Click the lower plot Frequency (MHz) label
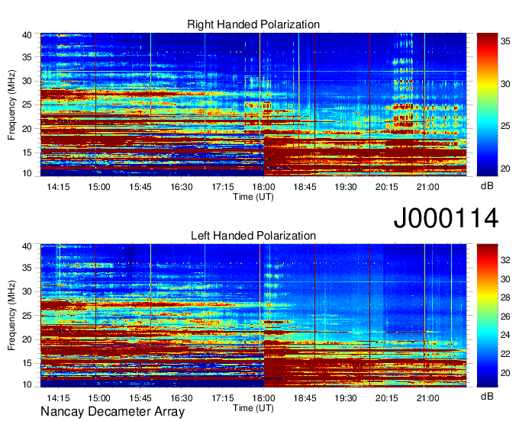This screenshot has height=421, width=519. (11, 316)
